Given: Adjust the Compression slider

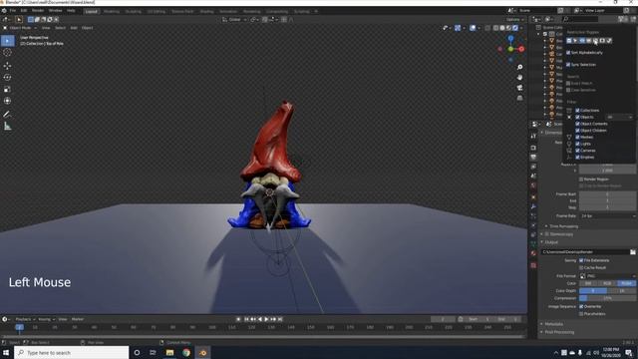Looking at the screenshot, I should [x=607, y=298].
